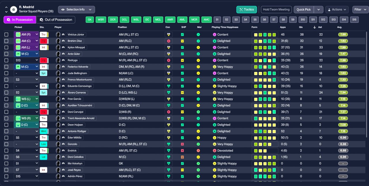Click Endrick's red morale icon
369x186 pixels.
coord(198,150)
